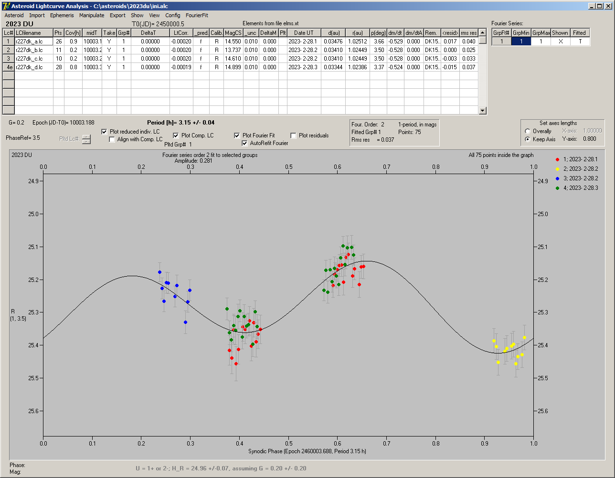Click the application icon in title bar
Viewport: 615px width, 478px height.
(x=6, y=6)
